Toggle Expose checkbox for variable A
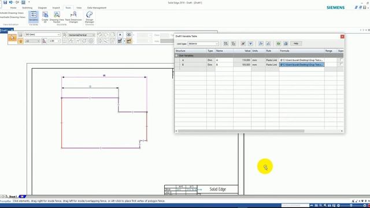This screenshot has width=370, height=208. (341, 60)
